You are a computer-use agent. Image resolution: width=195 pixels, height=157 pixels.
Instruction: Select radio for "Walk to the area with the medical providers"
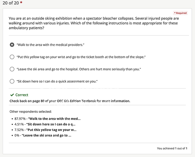pos(12,45)
